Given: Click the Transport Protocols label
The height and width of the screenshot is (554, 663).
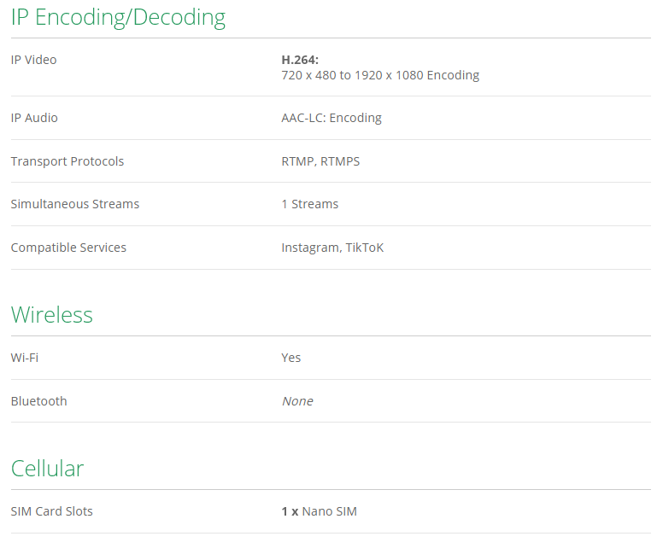Looking at the screenshot, I should 67,161.
